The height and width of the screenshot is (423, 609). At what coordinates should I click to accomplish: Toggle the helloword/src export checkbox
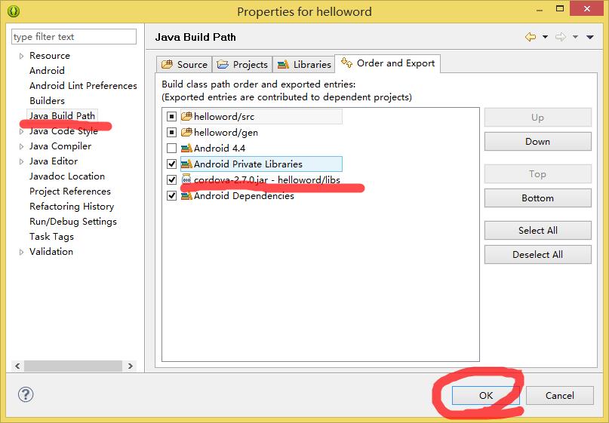point(171,116)
